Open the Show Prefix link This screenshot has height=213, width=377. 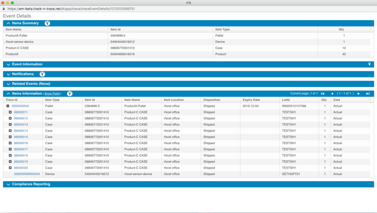click(52, 94)
